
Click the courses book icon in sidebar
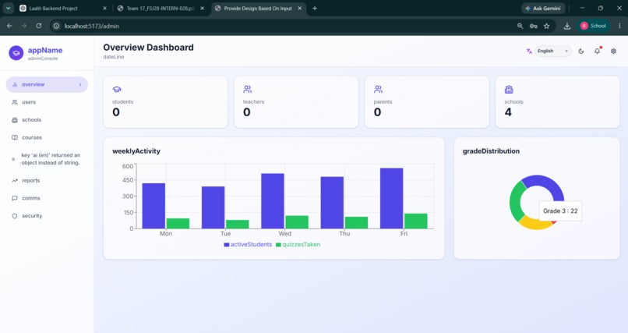coord(15,137)
